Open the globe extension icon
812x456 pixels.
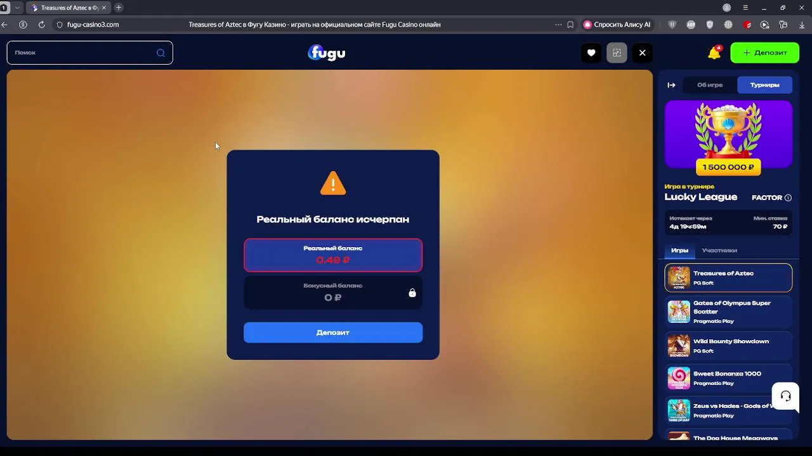point(728,25)
